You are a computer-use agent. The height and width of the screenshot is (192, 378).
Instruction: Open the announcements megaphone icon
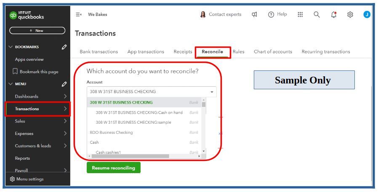pos(254,14)
